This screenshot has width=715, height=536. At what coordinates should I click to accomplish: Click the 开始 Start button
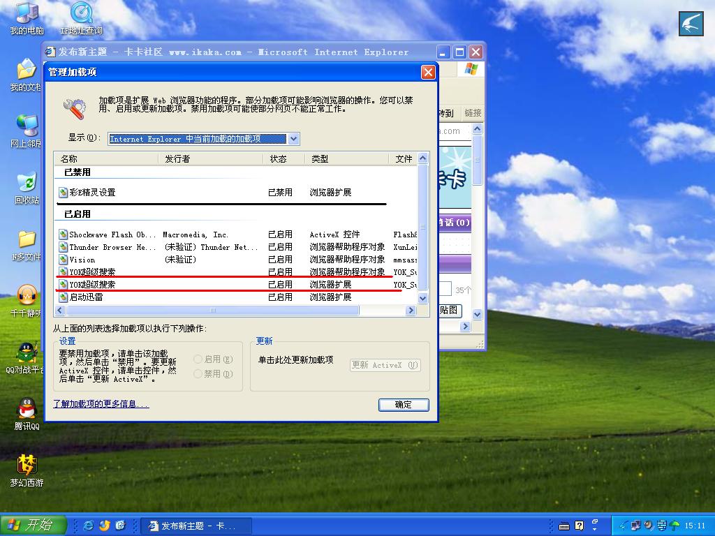[x=34, y=525]
